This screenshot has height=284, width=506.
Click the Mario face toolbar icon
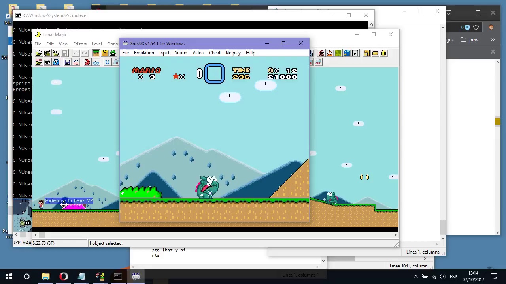[x=321, y=53]
